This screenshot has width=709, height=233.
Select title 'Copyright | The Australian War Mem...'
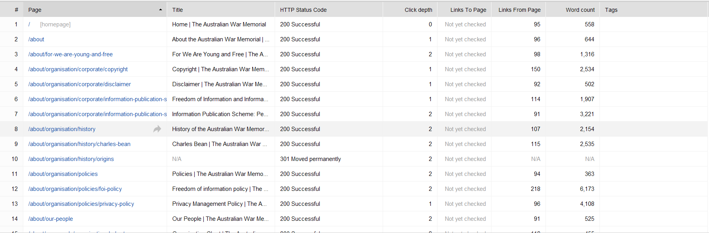(x=221, y=69)
